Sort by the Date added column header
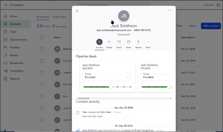 [x=189, y=37]
